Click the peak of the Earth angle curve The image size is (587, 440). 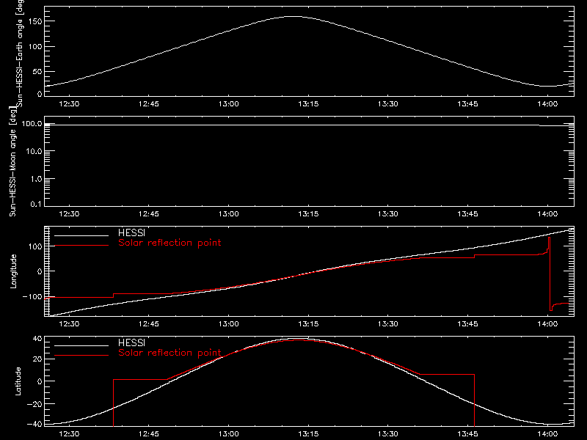pyautogui.click(x=295, y=16)
